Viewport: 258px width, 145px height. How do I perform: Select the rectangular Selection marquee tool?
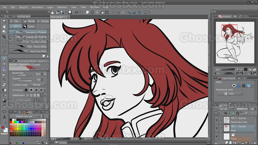point(4,42)
